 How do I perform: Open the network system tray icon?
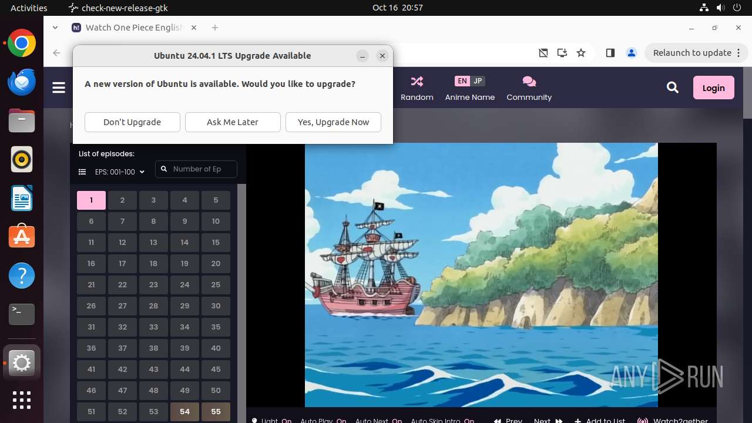click(x=704, y=8)
